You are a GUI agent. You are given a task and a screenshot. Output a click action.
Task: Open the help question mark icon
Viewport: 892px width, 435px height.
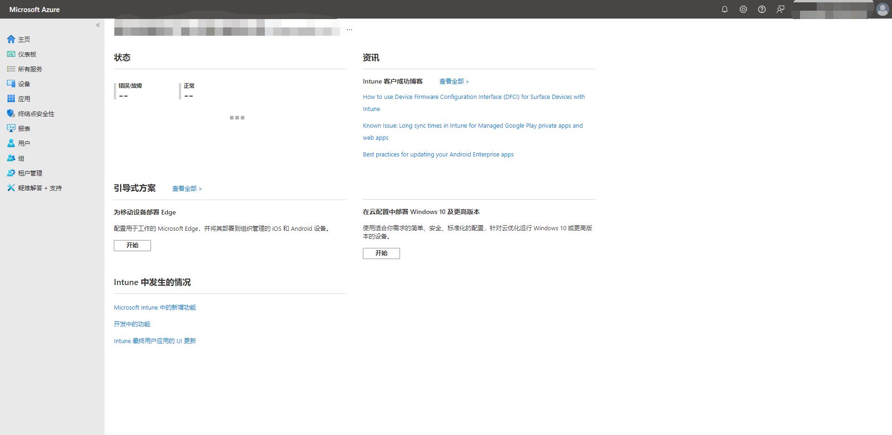coord(762,9)
